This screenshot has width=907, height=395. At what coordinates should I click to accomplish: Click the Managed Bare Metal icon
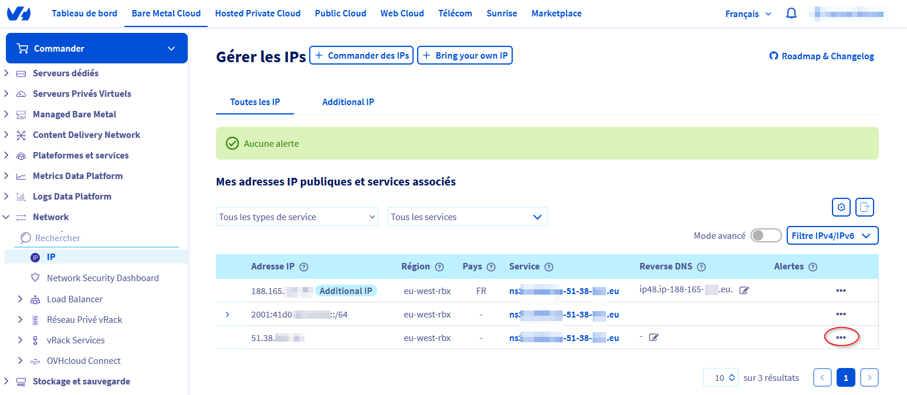tap(21, 114)
